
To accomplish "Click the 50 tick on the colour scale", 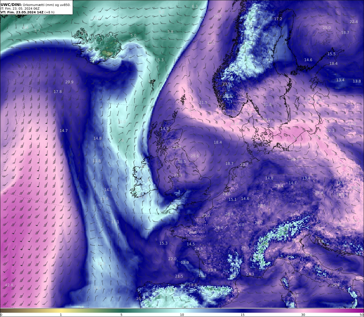I will pyautogui.click(x=361, y=314).
